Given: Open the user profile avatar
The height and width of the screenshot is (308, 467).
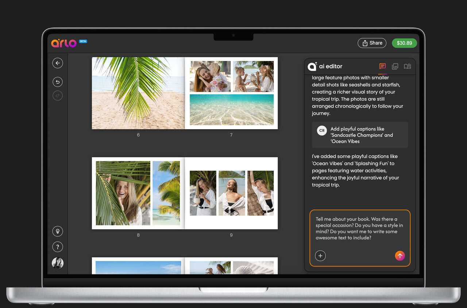Looking at the screenshot, I should click(x=57, y=263).
